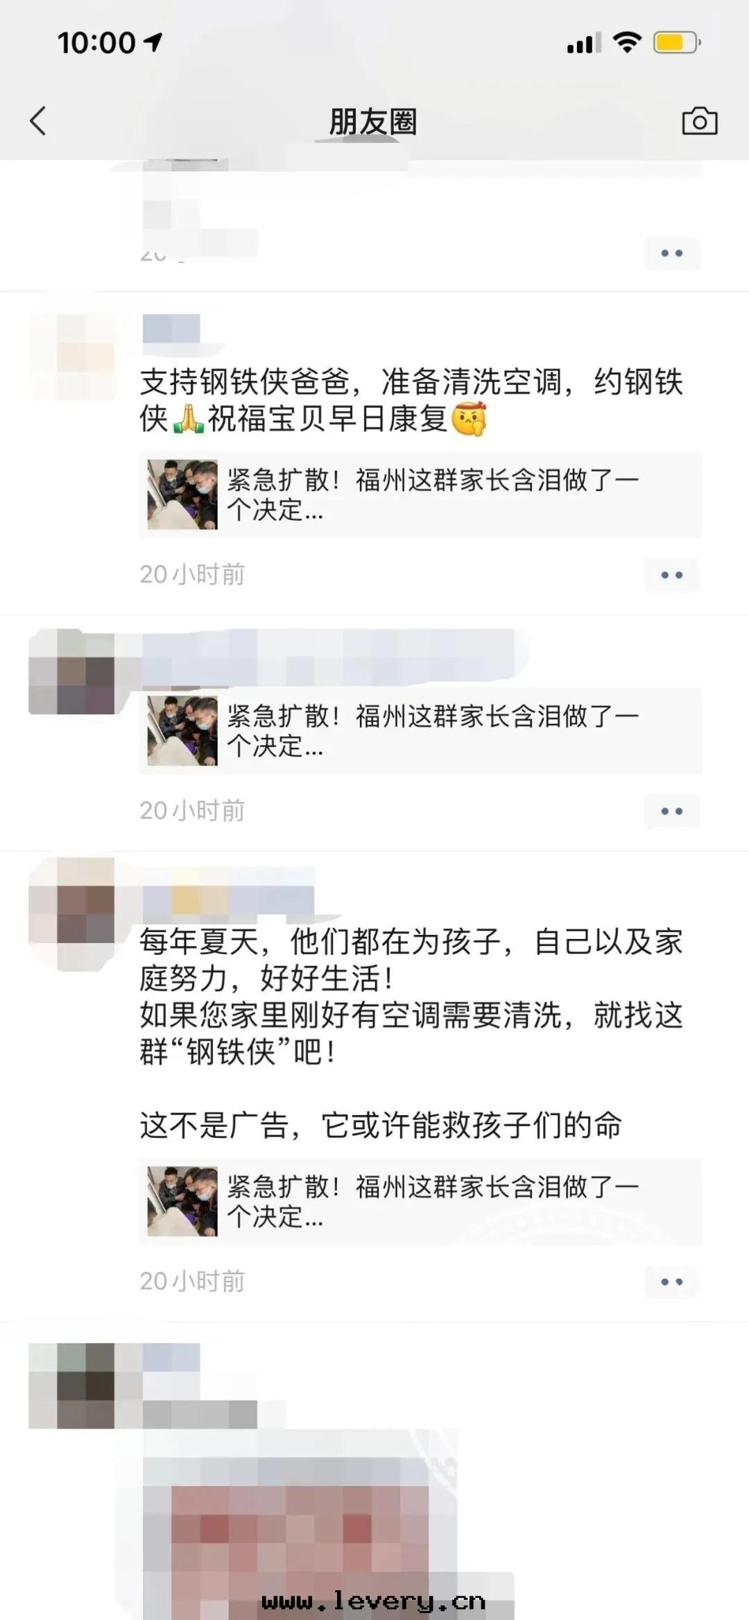Open avatar of bottom post author
This screenshot has width=749, height=1620.
72,1386
